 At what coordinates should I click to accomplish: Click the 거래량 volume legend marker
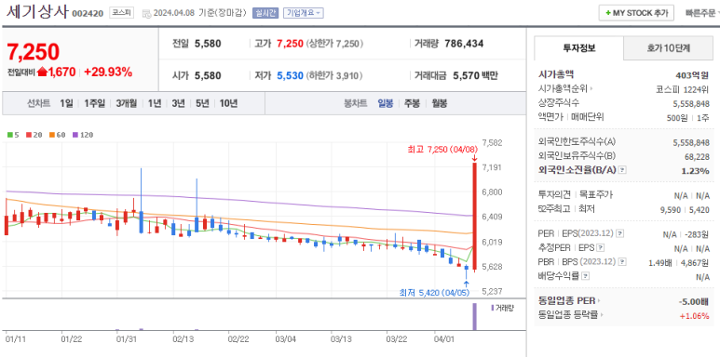[x=492, y=308]
